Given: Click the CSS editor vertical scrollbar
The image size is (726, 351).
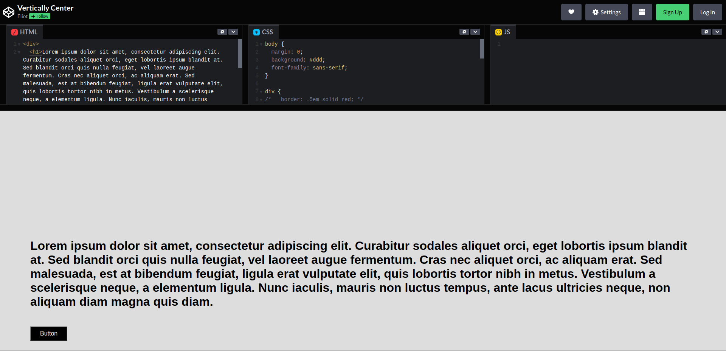Looking at the screenshot, I should click(482, 49).
